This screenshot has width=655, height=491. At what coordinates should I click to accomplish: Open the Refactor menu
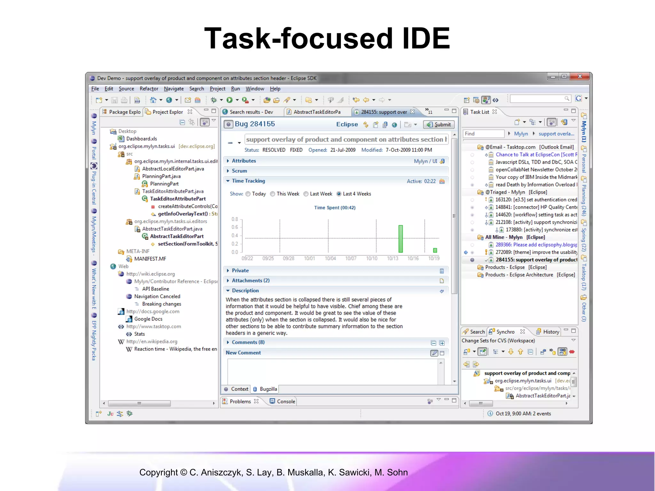coord(149,89)
